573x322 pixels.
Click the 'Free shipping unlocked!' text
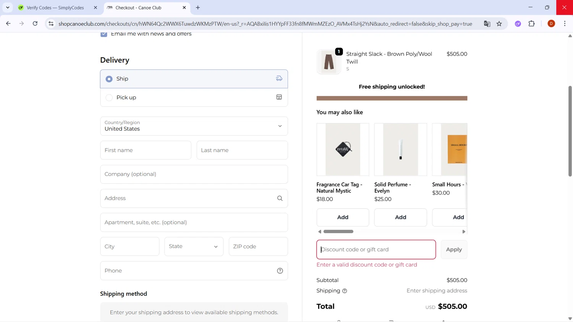coord(392,87)
